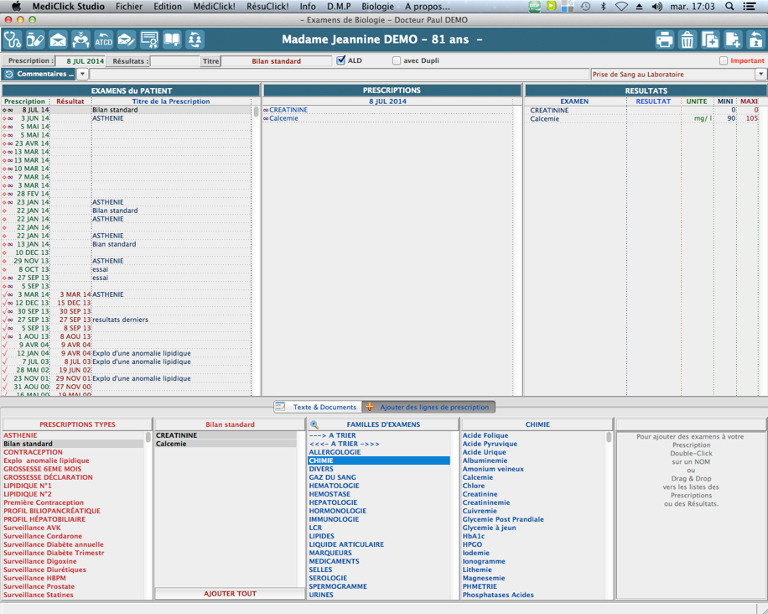
Task: Click the Titre field Bilan standard
Action: click(x=277, y=61)
